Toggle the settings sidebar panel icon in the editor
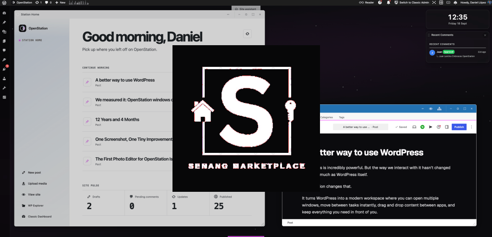The height and width of the screenshot is (237, 492). tap(447, 127)
